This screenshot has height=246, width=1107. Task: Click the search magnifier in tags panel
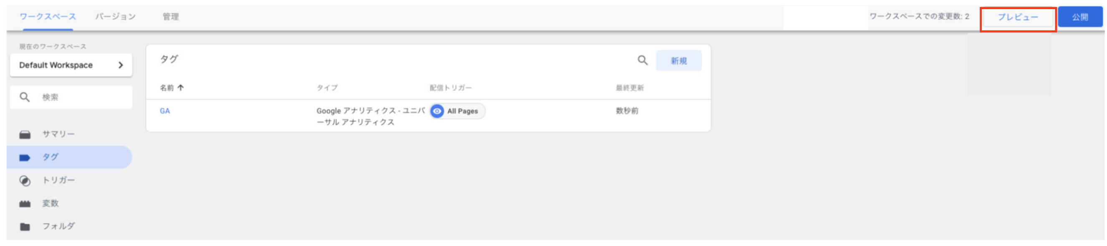(x=642, y=60)
